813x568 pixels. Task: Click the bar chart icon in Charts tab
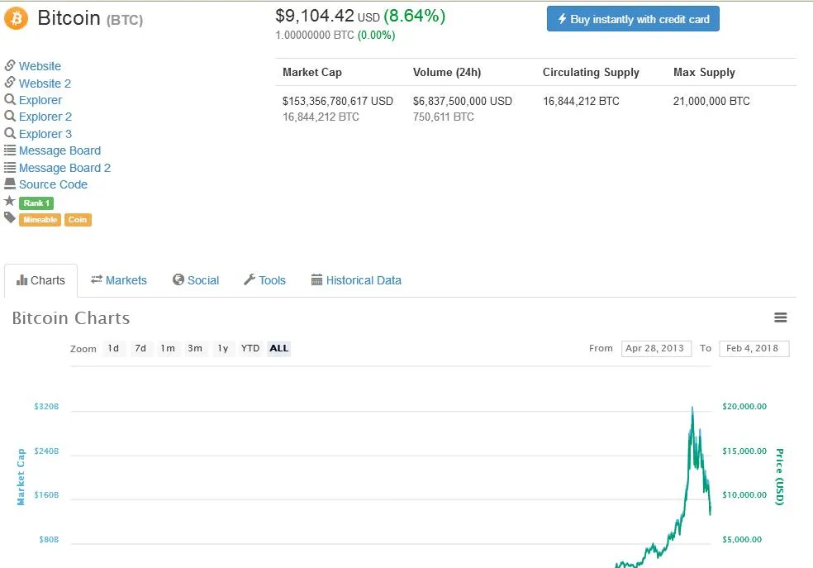click(x=21, y=280)
